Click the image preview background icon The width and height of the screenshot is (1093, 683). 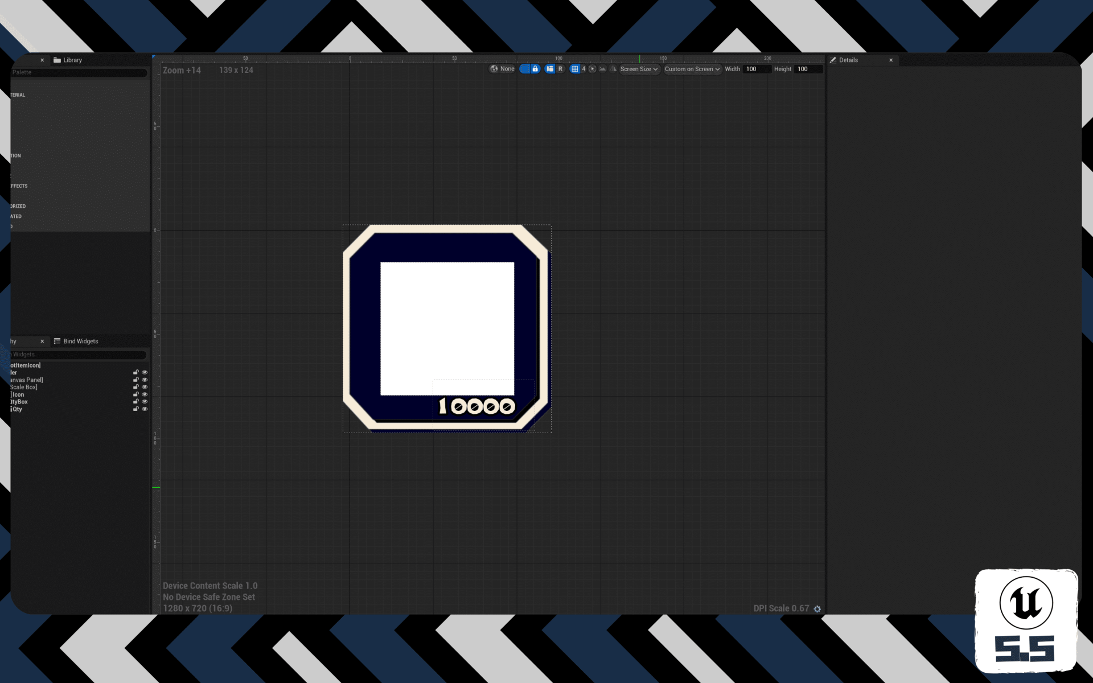(x=602, y=69)
